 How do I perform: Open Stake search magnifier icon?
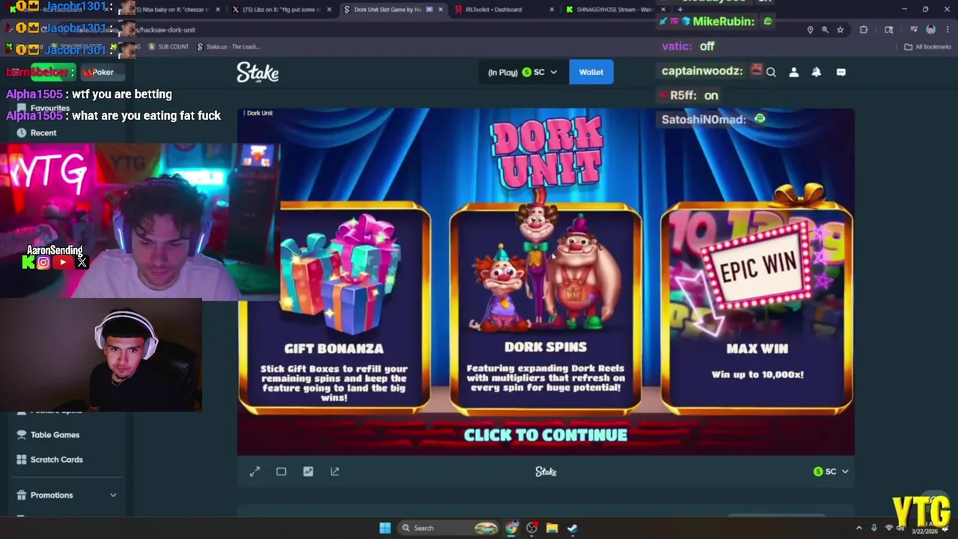coord(771,73)
